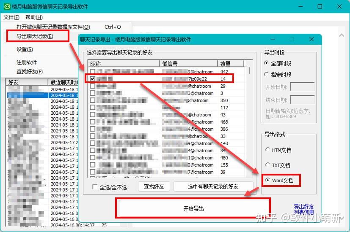Click the app icon in main title bar
This screenshot has height=232, width=350.
(x=7, y=6)
